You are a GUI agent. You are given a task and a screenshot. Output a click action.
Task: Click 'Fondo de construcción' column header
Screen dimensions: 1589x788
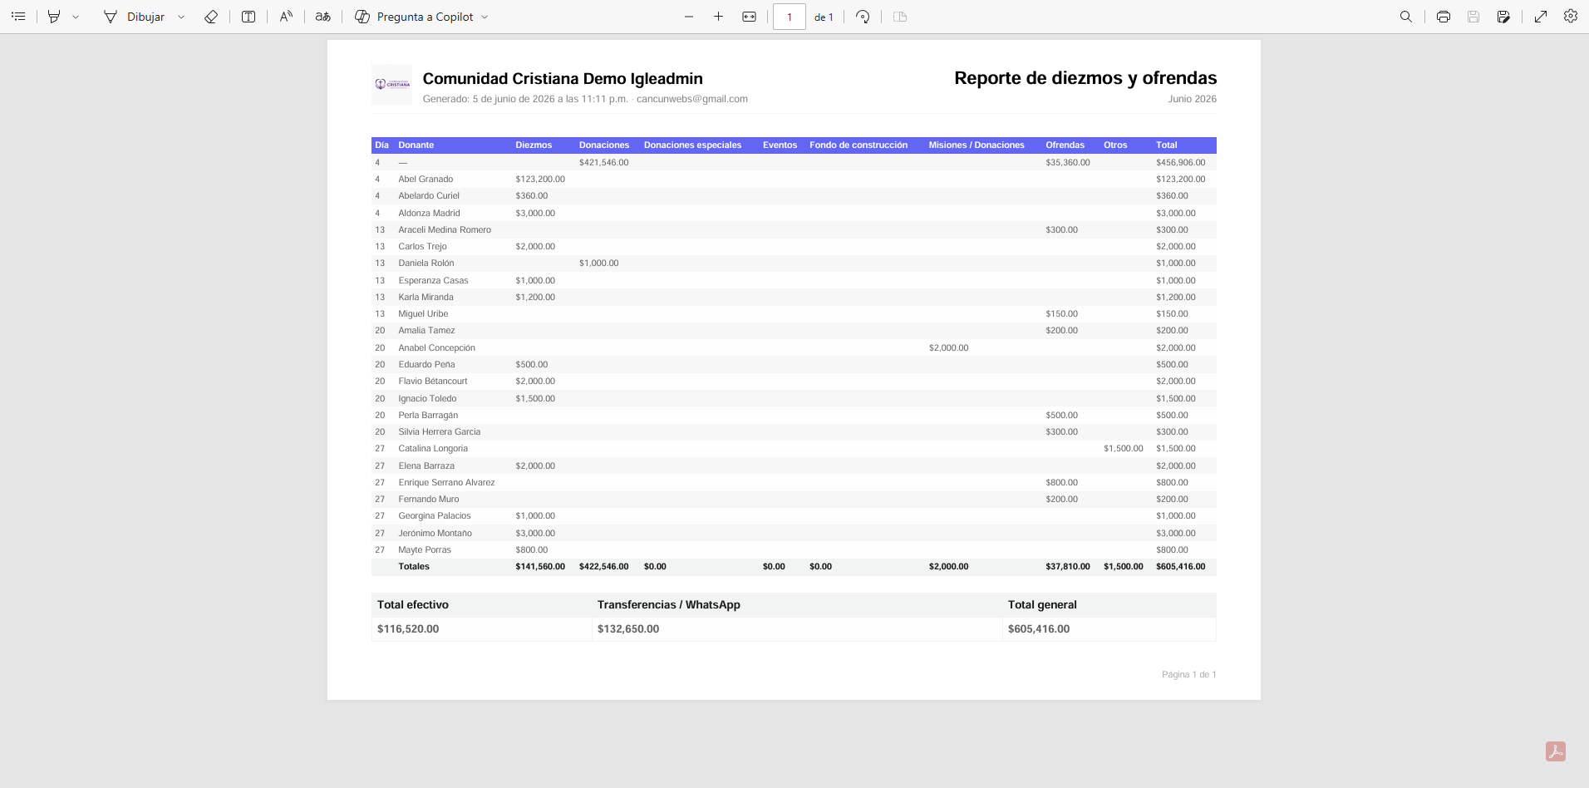[858, 145]
